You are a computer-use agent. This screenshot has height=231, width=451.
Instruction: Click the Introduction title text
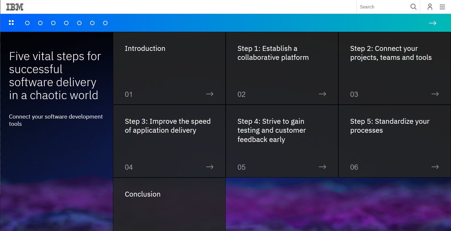click(145, 48)
